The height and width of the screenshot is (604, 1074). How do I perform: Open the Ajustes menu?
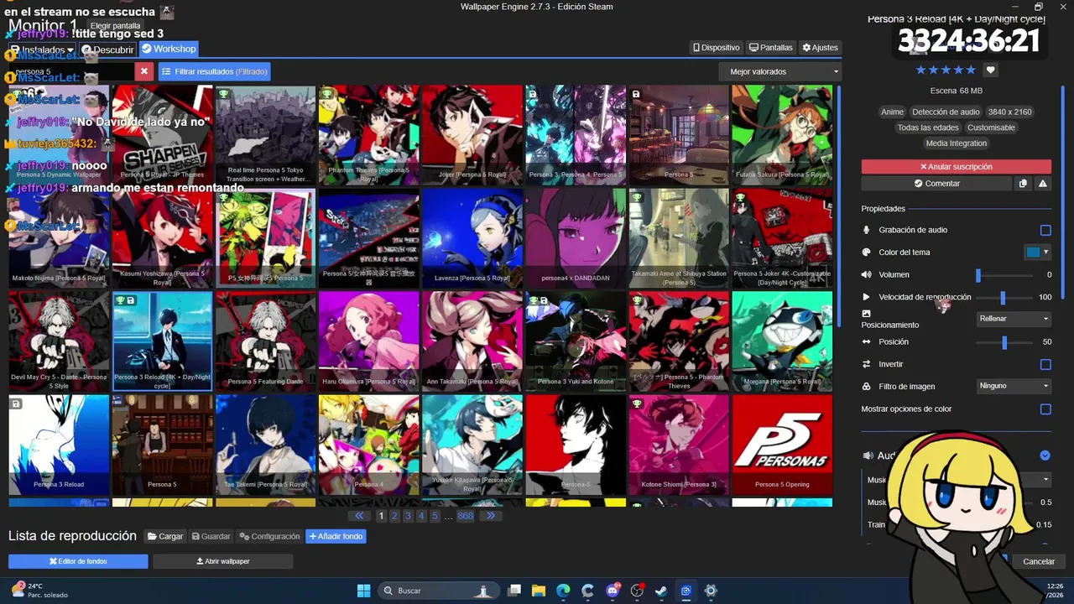point(820,48)
